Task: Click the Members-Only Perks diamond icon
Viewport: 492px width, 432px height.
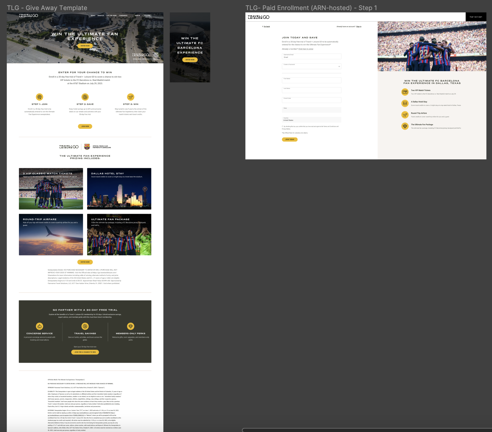Action: coord(131,326)
